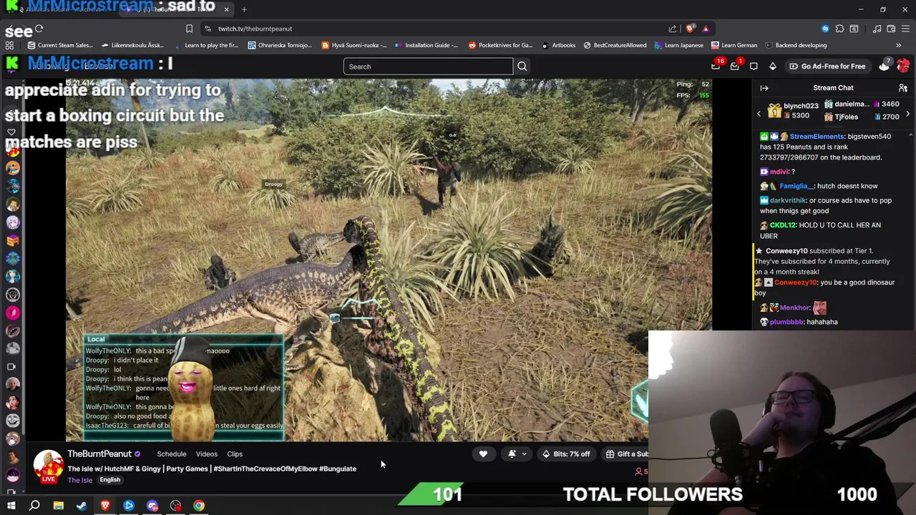
Task: Open the chat community users icon
Action: pos(903,88)
